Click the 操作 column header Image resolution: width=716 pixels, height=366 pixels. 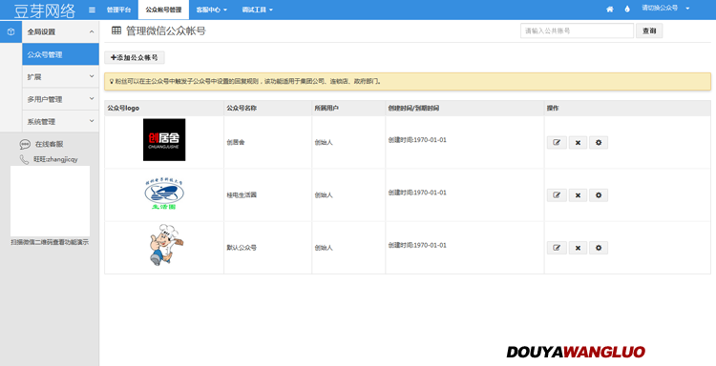pyautogui.click(x=553, y=108)
